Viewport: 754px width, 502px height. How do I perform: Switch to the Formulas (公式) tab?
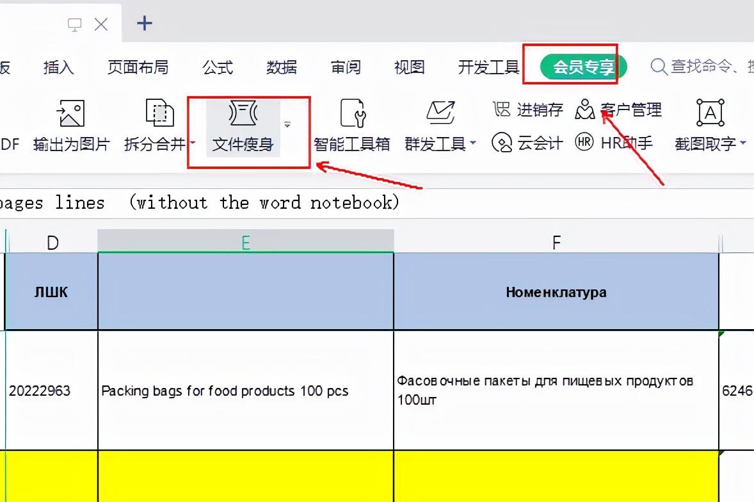[218, 67]
